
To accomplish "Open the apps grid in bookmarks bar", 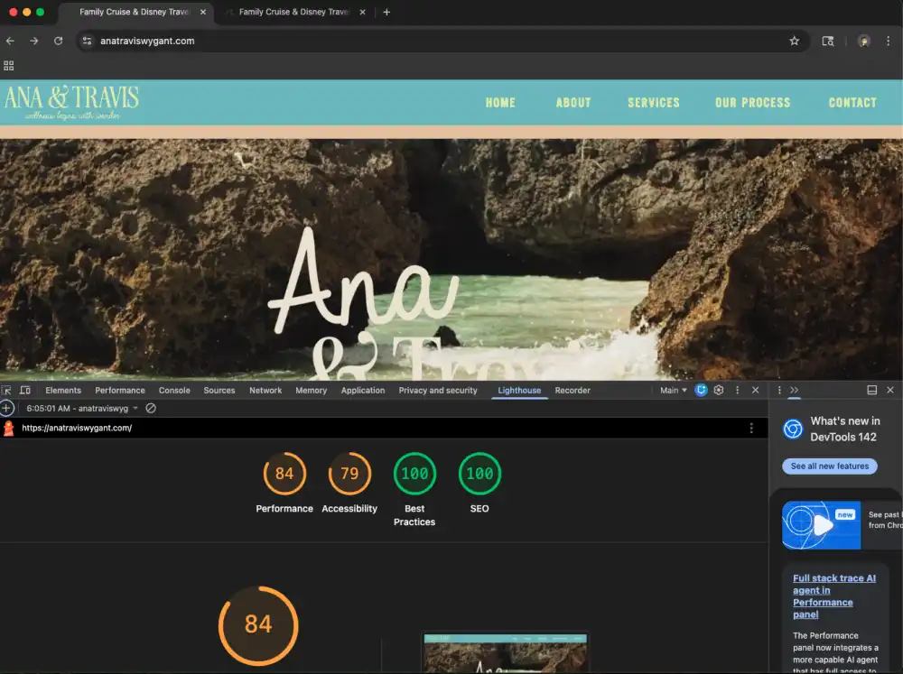I will pos(9,66).
